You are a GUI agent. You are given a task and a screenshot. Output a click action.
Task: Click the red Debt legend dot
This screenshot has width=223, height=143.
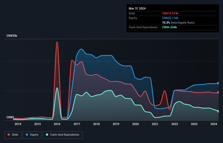point(9,135)
